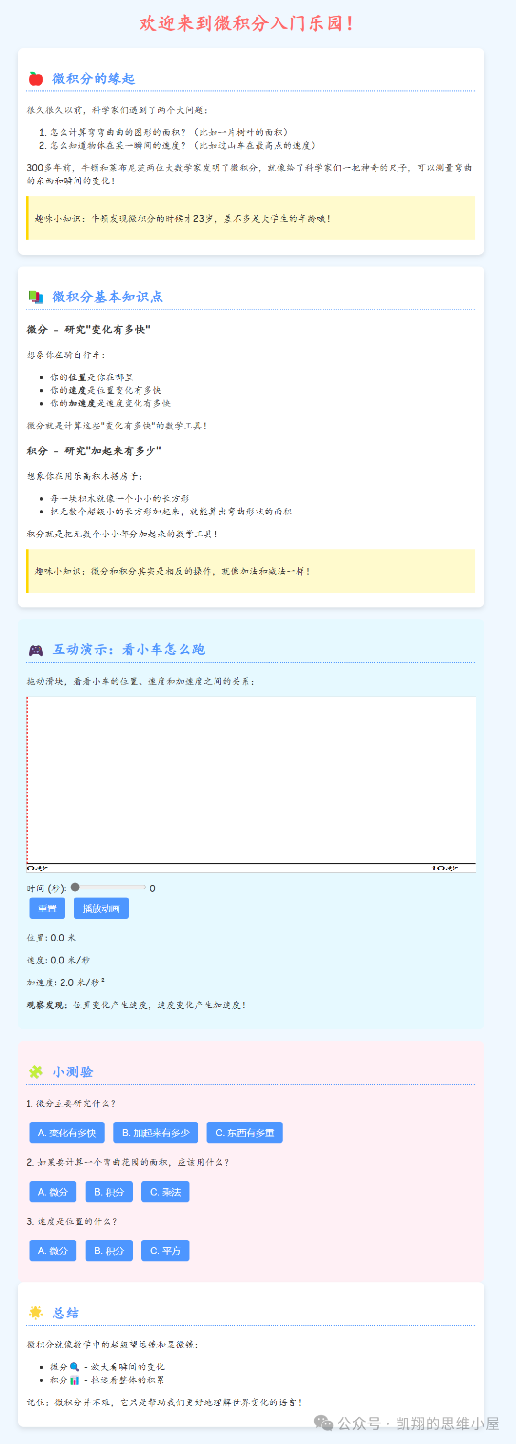Screen dimensions: 516x1444
Task: Choose A. 微分 for question 3 速度是位置的什么
Action: tap(53, 1251)
